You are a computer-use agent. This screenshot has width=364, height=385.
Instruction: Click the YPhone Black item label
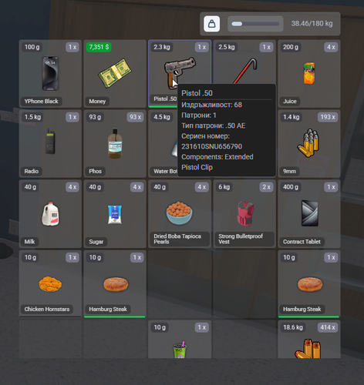[42, 101]
